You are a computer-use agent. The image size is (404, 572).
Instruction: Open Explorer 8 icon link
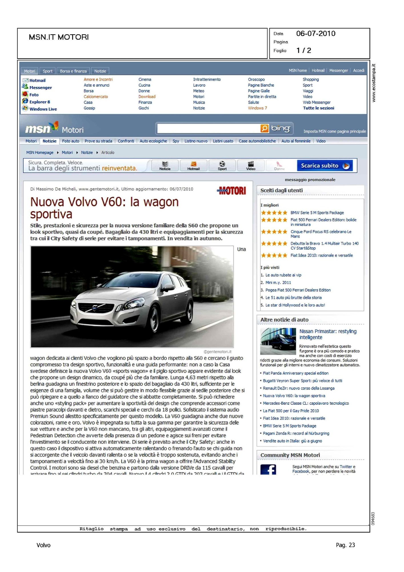25,101
